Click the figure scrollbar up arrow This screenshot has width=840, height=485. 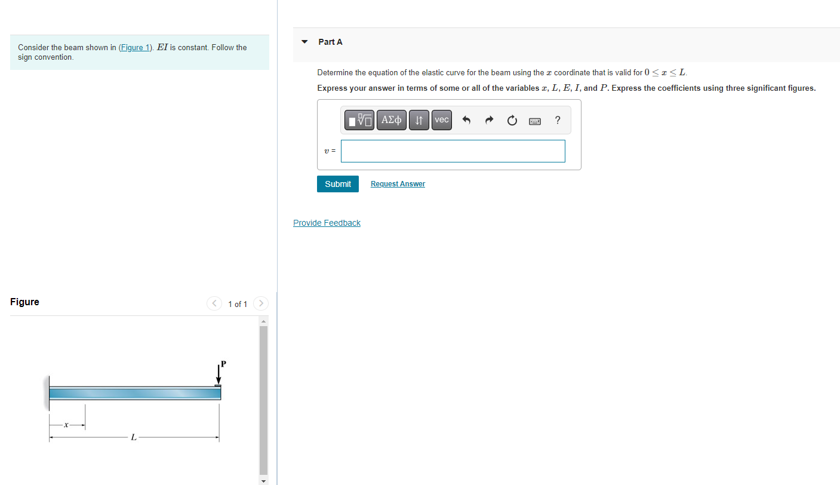pos(264,321)
